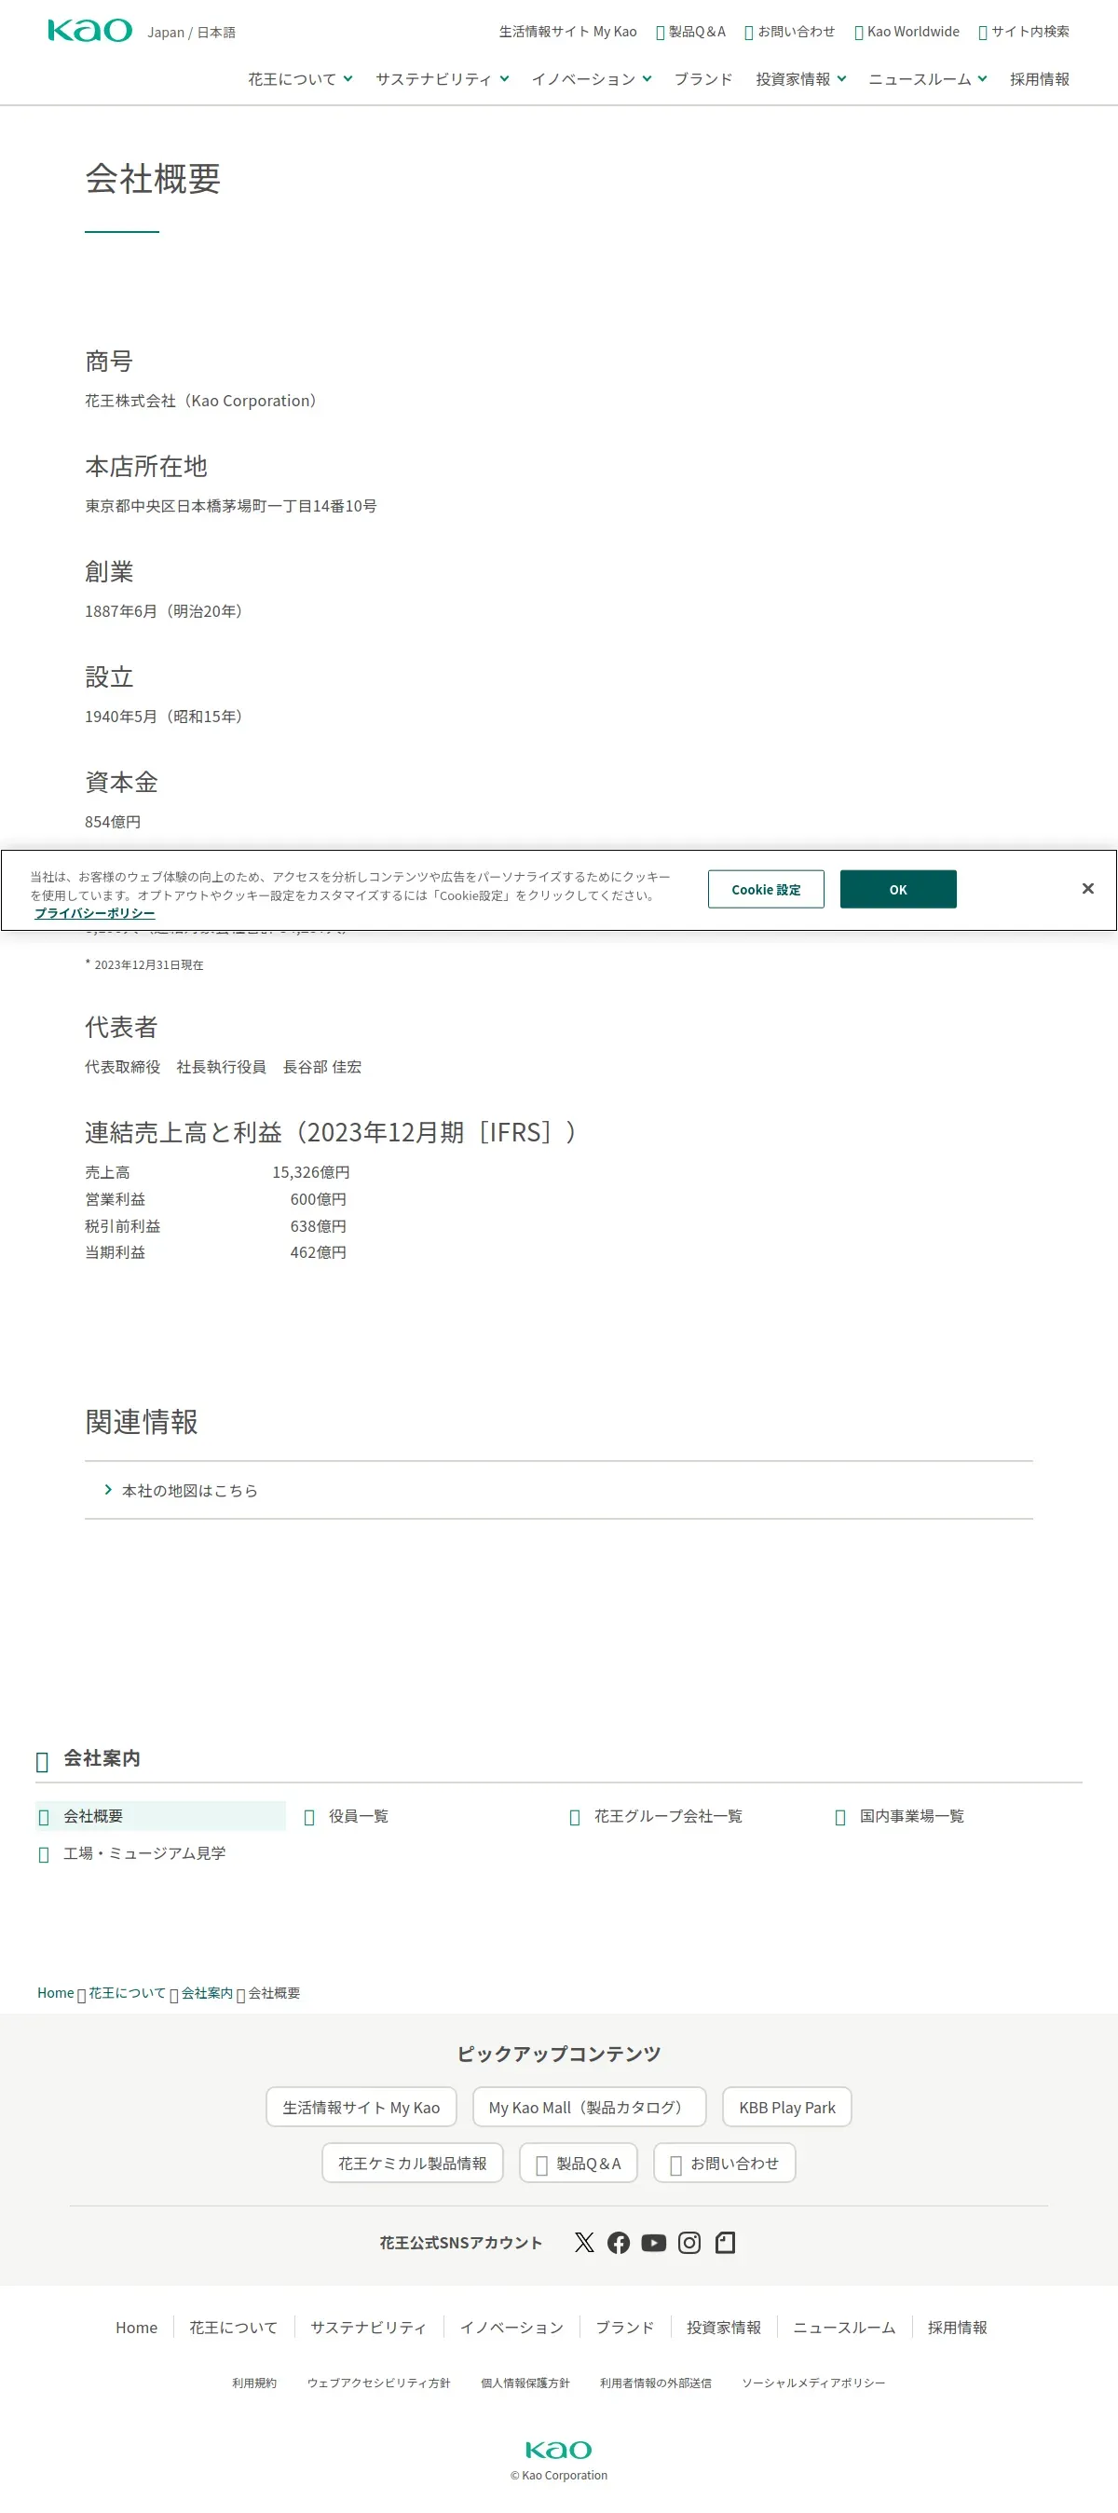Click the お問い合わせ pickup button
1118x2513 pixels.
click(725, 2162)
